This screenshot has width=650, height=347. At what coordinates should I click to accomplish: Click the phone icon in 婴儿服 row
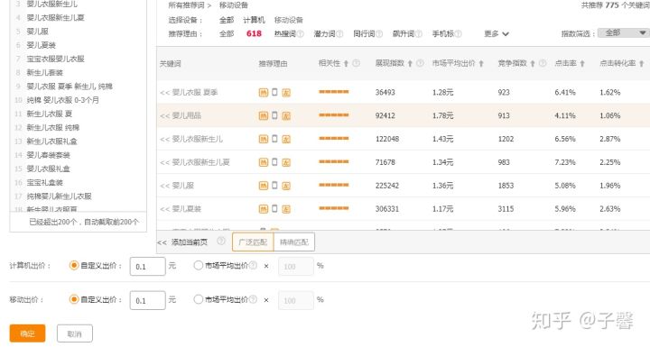click(274, 185)
